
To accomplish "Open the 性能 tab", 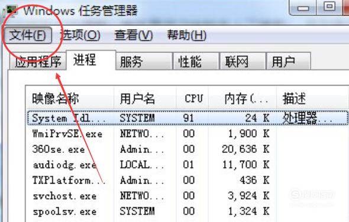I will 196,61.
